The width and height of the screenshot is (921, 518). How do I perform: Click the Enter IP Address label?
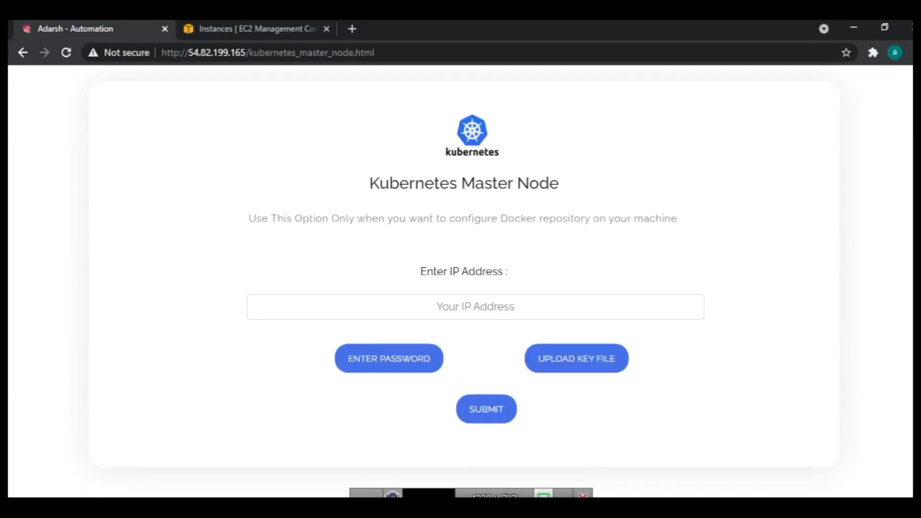[464, 271]
